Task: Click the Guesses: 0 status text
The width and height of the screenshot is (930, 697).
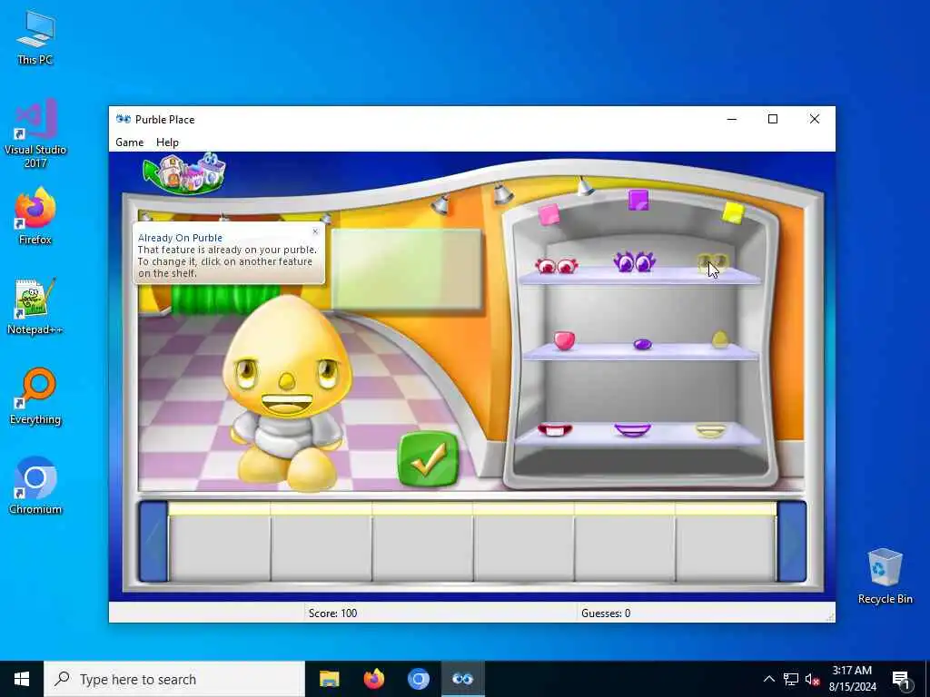Action: pyautogui.click(x=606, y=614)
